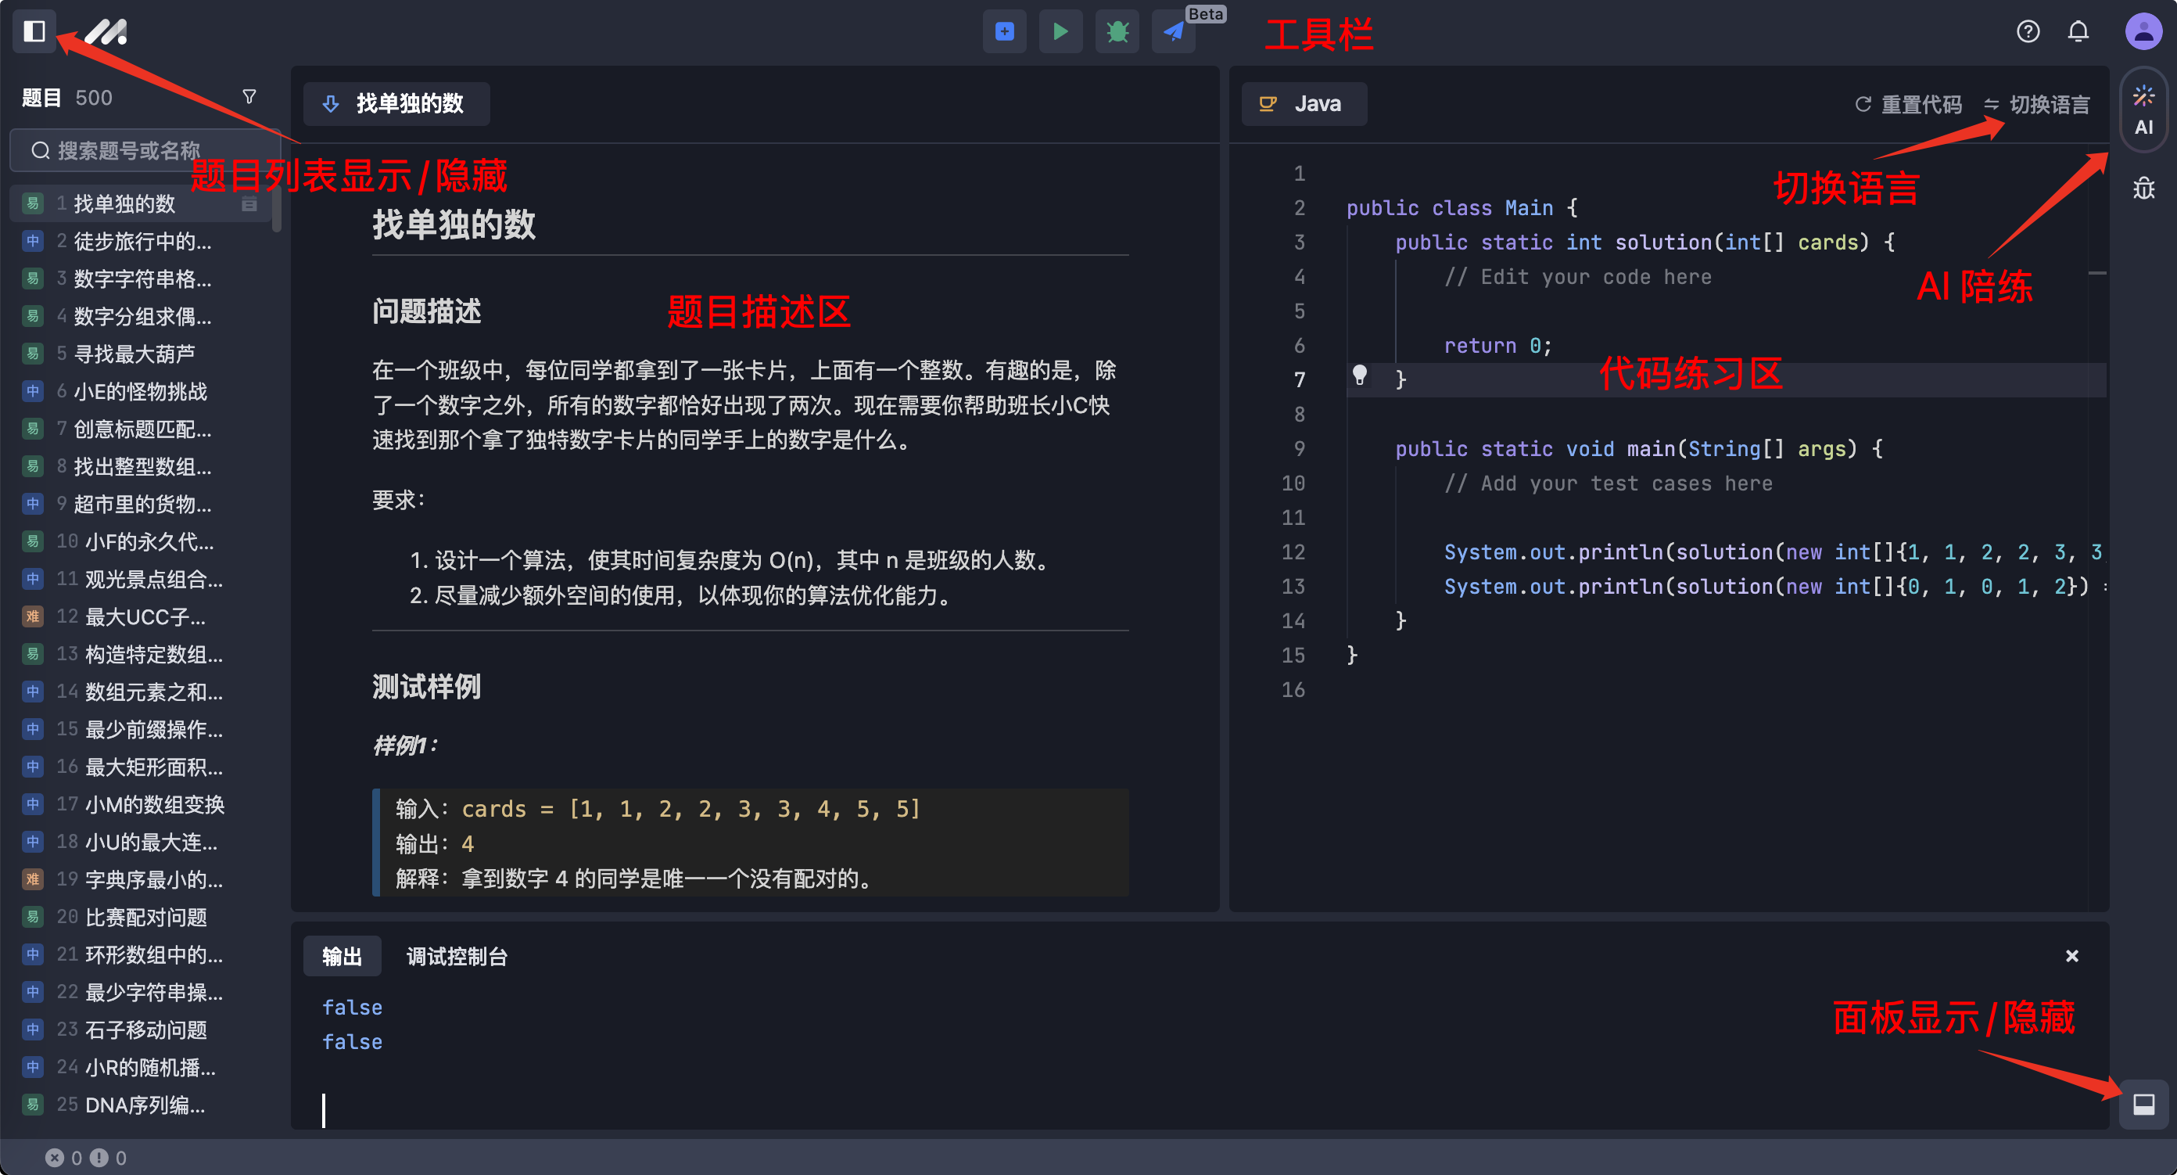The image size is (2177, 1175).
Task: Click the debug bug icon in right sidebar
Action: (2143, 188)
